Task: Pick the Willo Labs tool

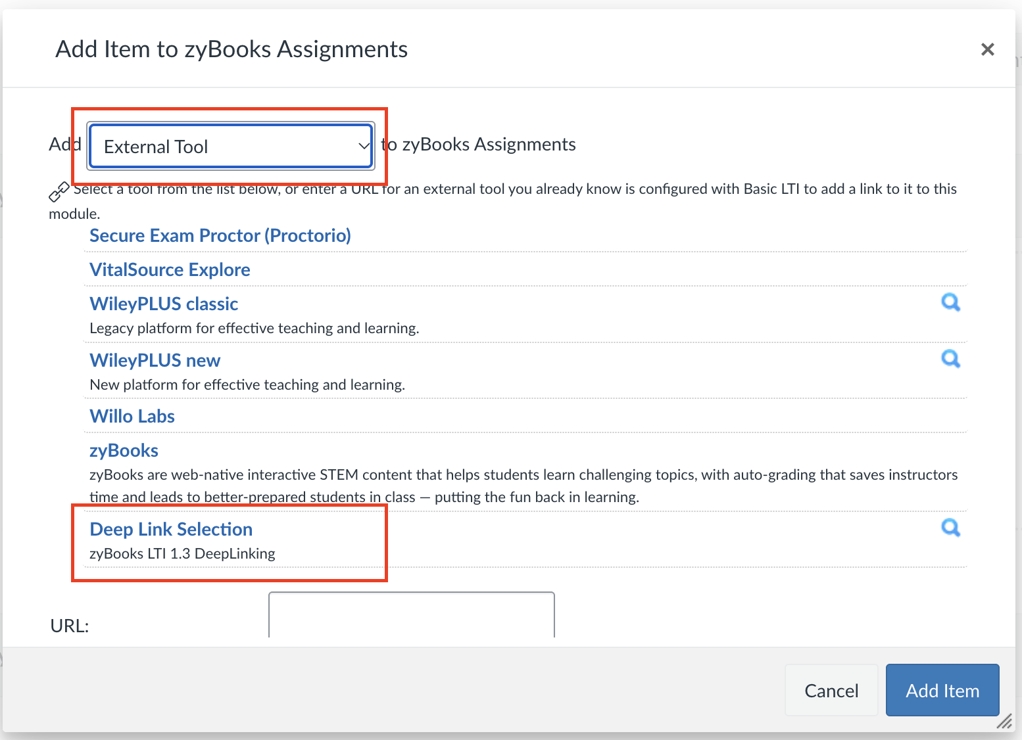Action: pyautogui.click(x=132, y=416)
